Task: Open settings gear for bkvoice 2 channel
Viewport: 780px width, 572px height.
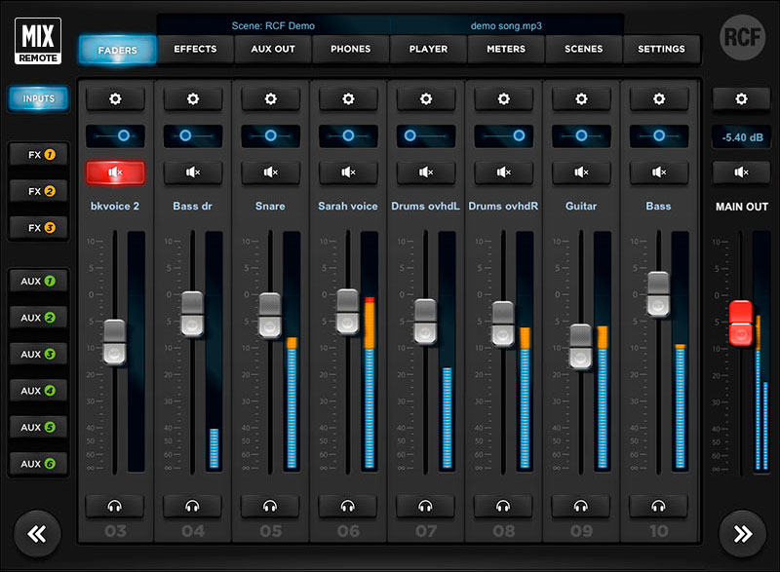Action: [x=115, y=98]
